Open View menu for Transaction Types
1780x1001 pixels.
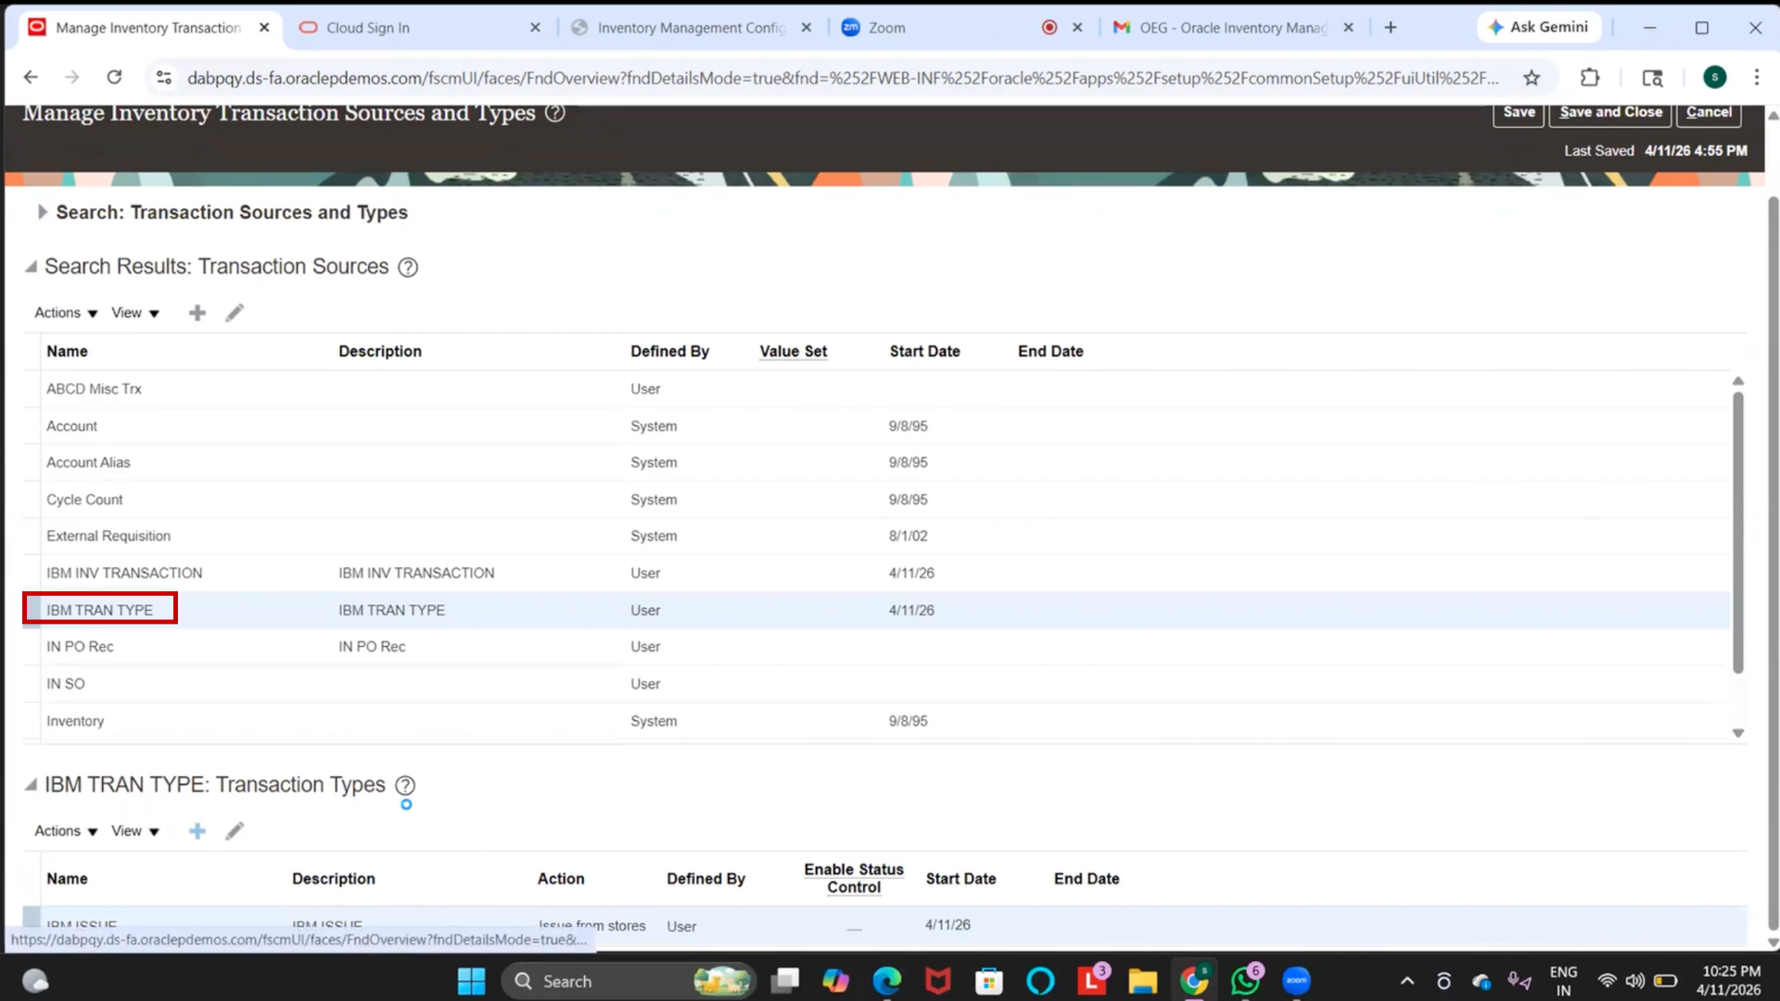[x=135, y=831]
